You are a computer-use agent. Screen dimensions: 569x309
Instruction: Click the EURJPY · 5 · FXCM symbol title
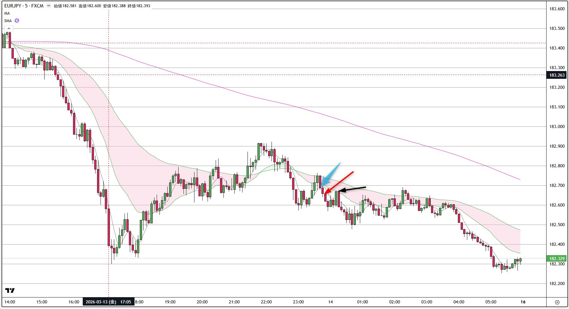coord(24,6)
